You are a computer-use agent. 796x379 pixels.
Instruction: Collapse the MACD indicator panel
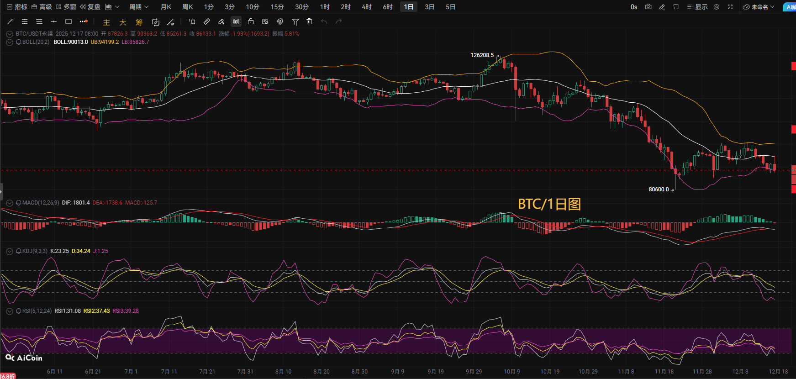pyautogui.click(x=9, y=203)
